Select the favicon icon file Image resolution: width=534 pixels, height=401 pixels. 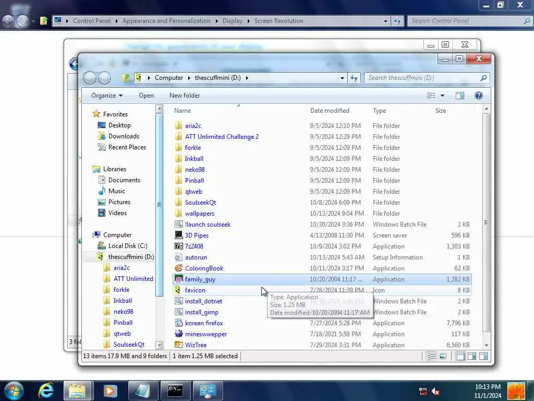[177, 290]
